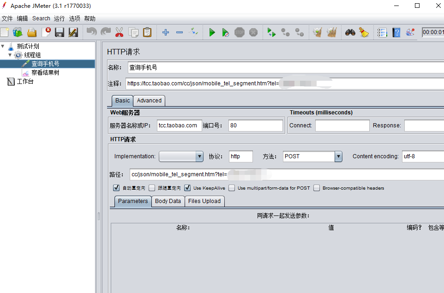
Task: Open the 帮助 menu
Action: [x=90, y=18]
